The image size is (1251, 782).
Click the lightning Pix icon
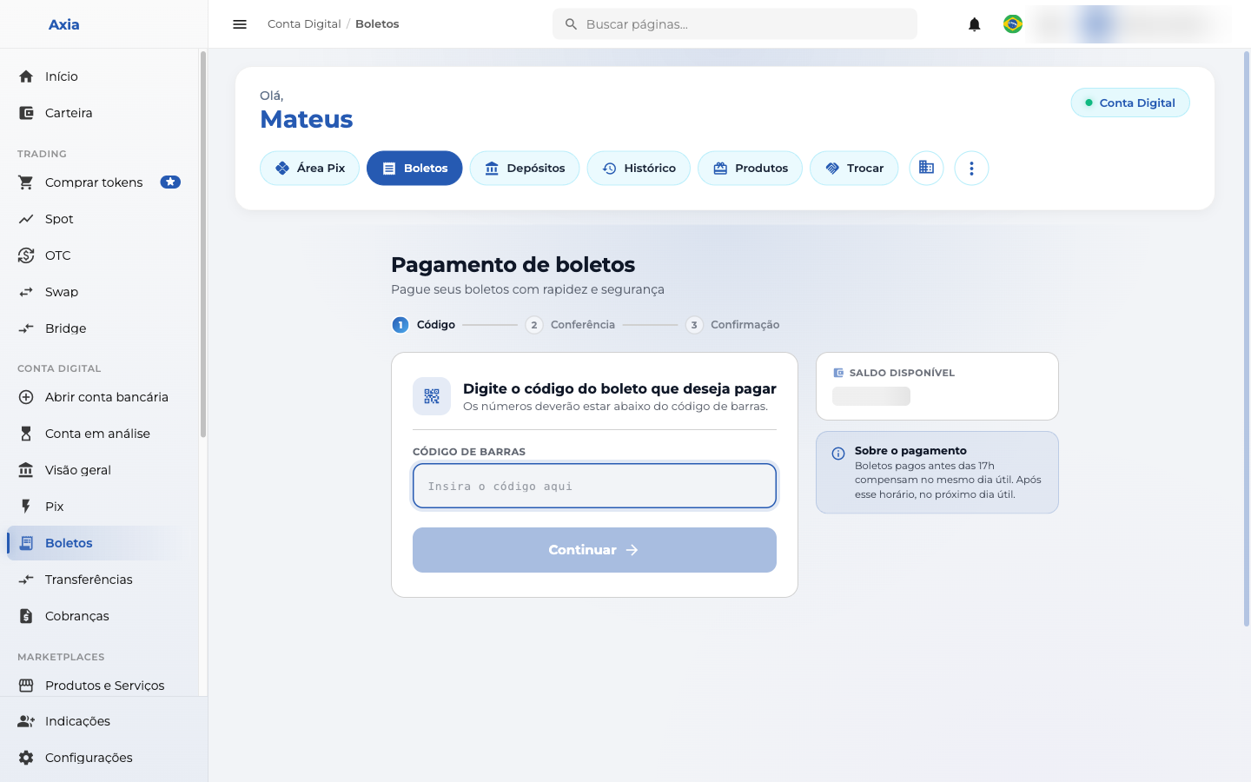click(x=26, y=507)
